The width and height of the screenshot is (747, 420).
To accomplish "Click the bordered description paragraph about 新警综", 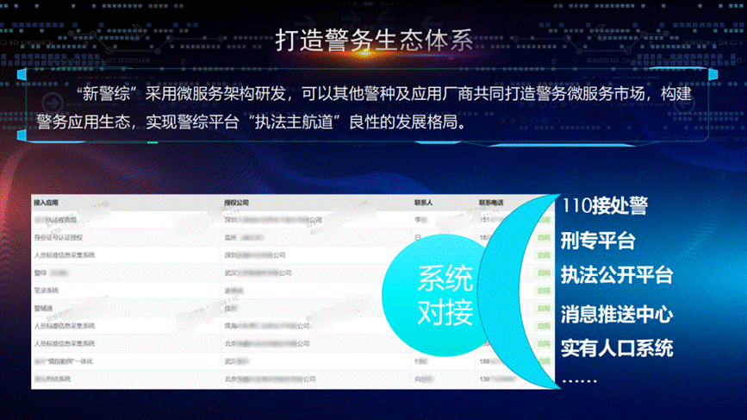I will [x=373, y=106].
